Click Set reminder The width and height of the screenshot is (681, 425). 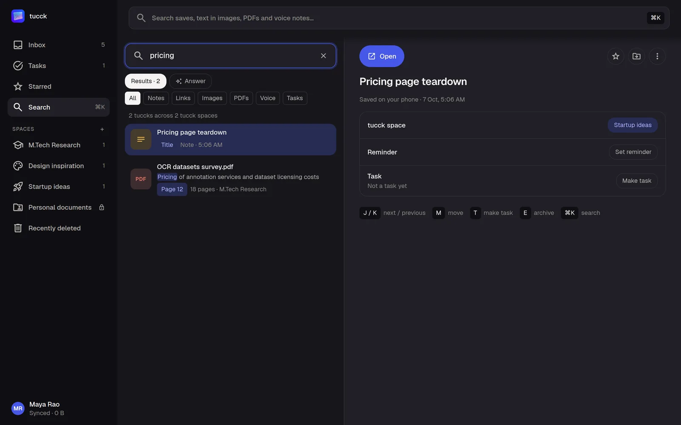pyautogui.click(x=633, y=152)
